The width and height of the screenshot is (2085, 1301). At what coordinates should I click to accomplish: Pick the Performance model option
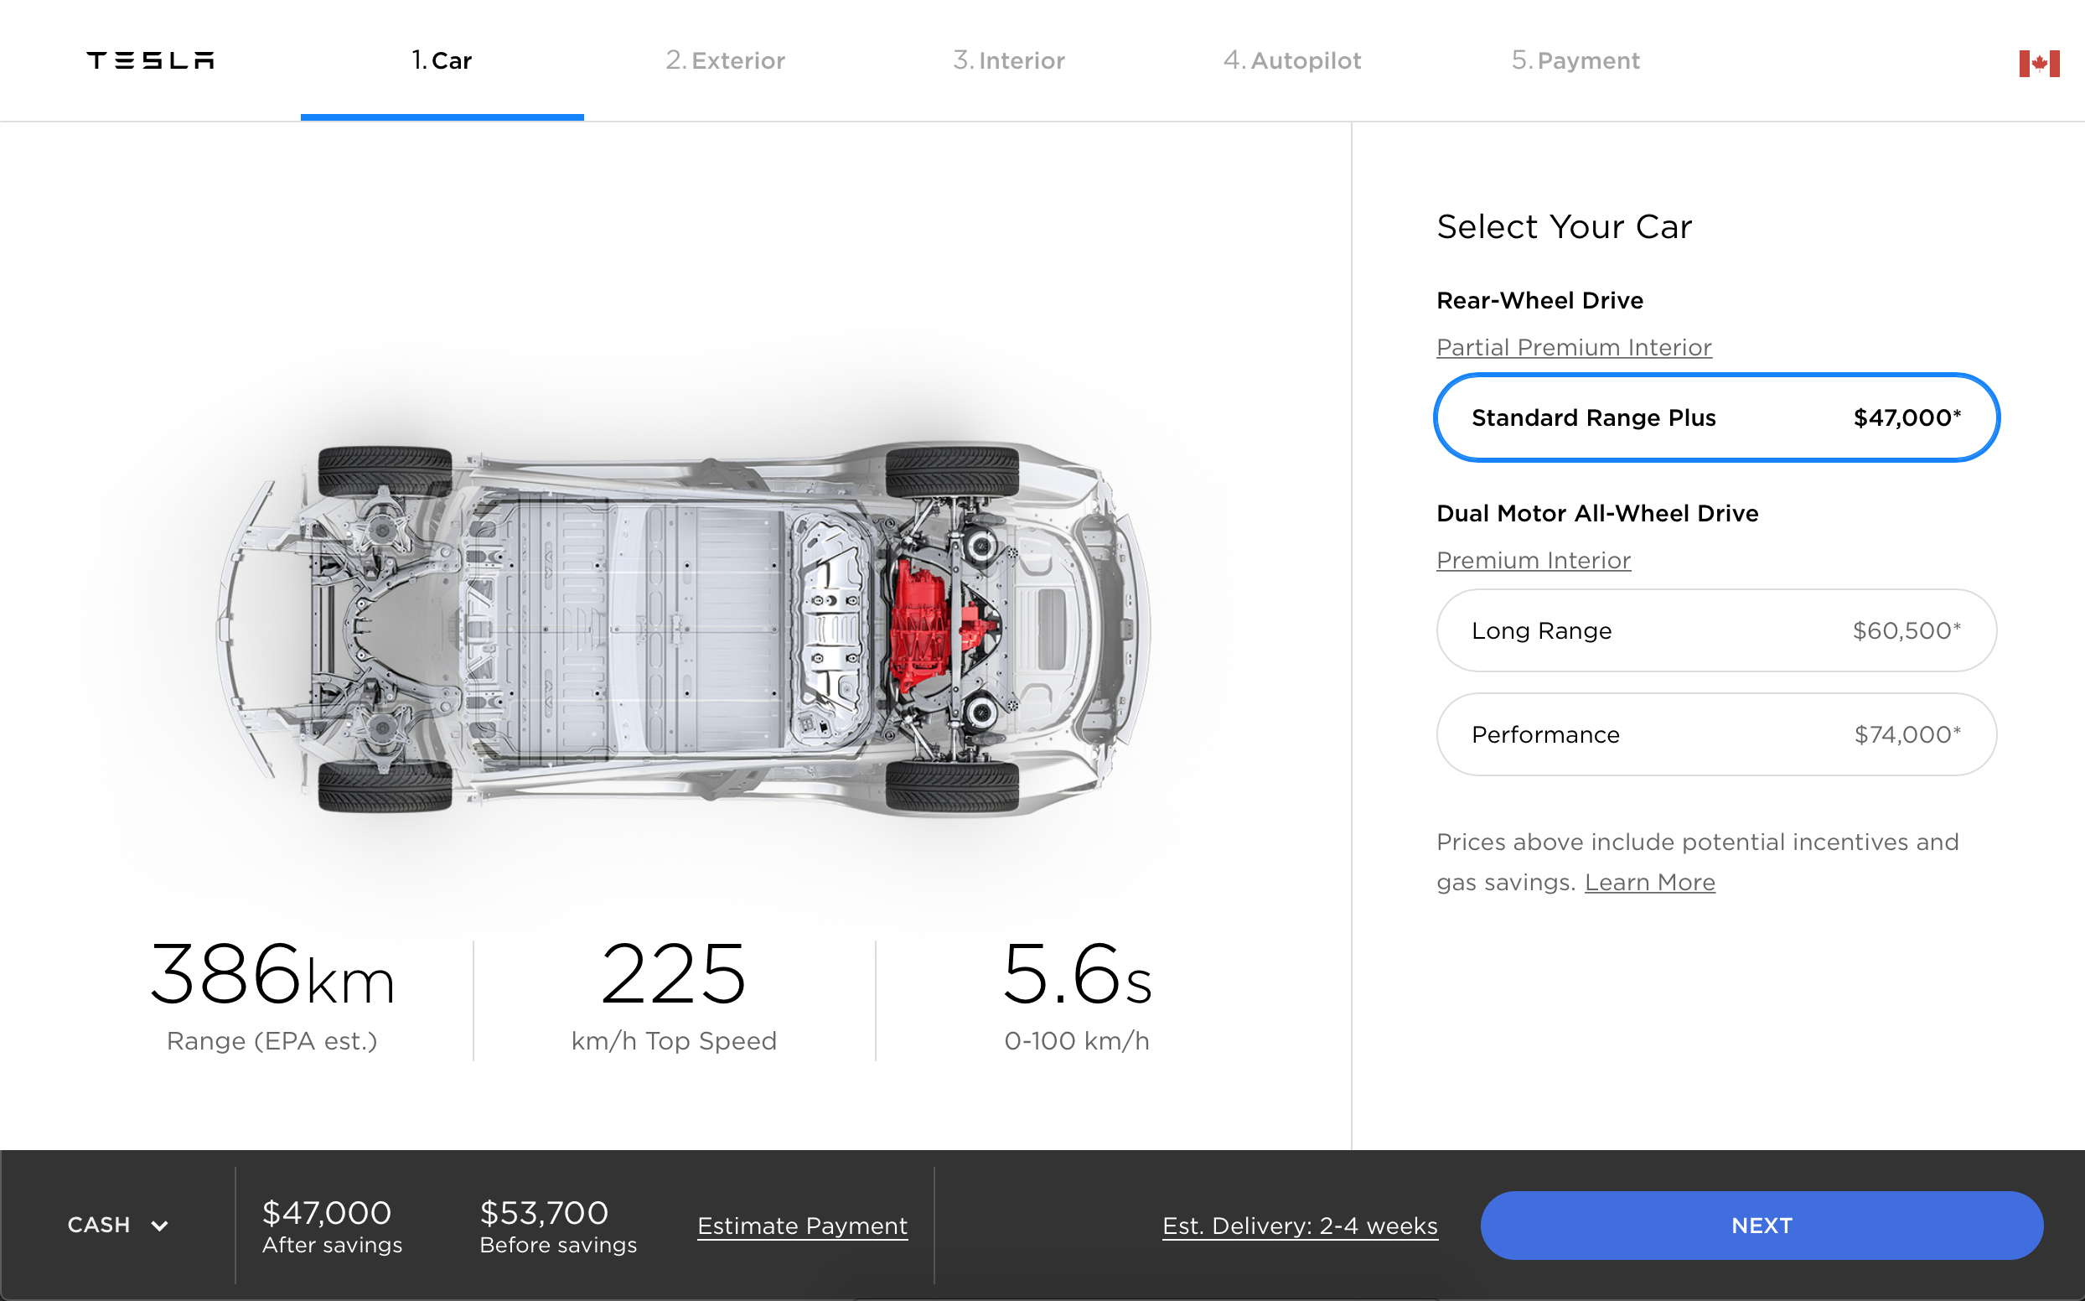(x=1716, y=734)
